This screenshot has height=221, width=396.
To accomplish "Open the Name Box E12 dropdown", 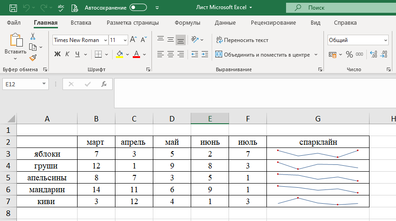I will (x=44, y=84).
